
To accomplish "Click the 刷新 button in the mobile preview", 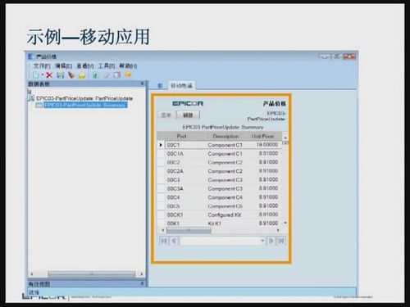I will [x=188, y=115].
